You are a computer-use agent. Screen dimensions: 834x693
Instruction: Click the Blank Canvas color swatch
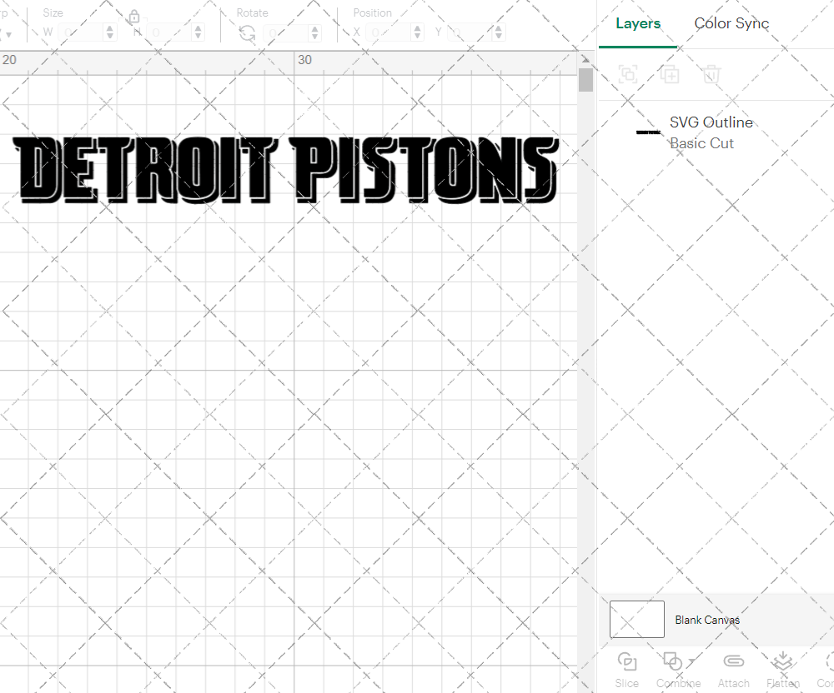[636, 619]
